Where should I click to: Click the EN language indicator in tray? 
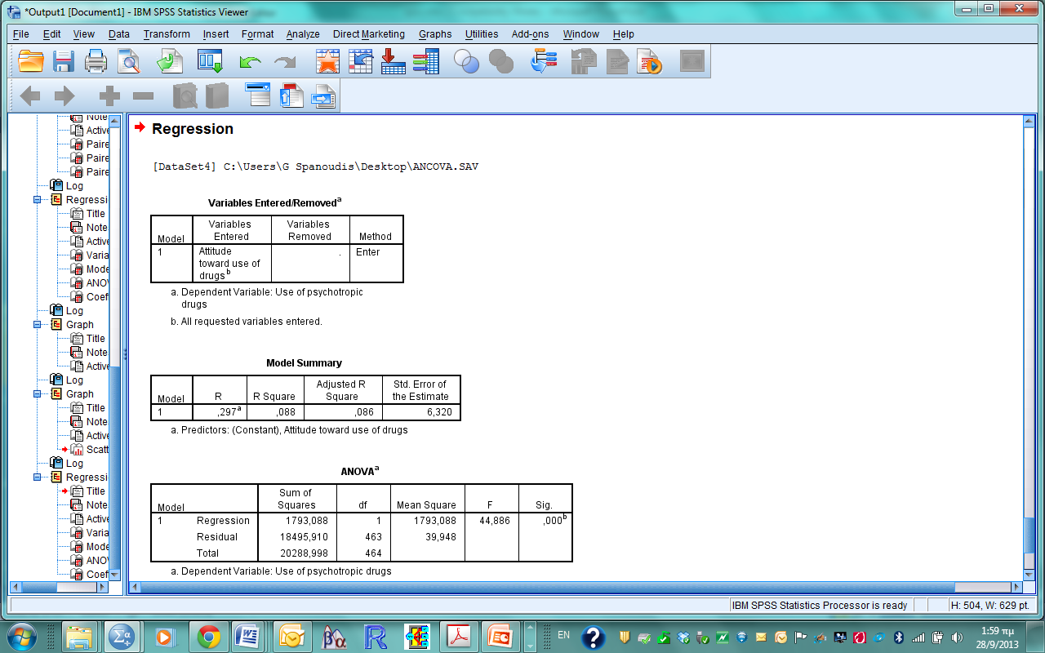point(563,634)
